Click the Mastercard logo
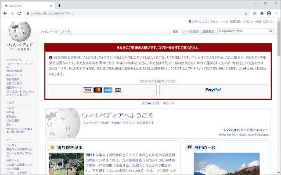 pos(98,90)
